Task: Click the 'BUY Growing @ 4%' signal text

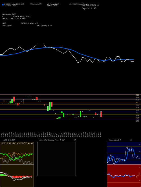Action: click(44, 25)
